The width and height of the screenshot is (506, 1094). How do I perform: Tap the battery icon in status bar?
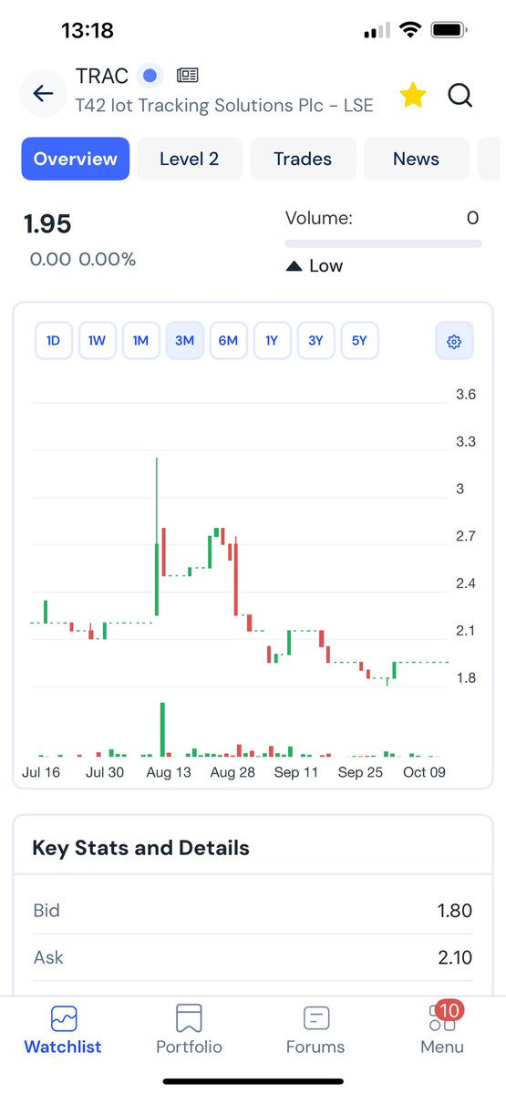click(449, 30)
